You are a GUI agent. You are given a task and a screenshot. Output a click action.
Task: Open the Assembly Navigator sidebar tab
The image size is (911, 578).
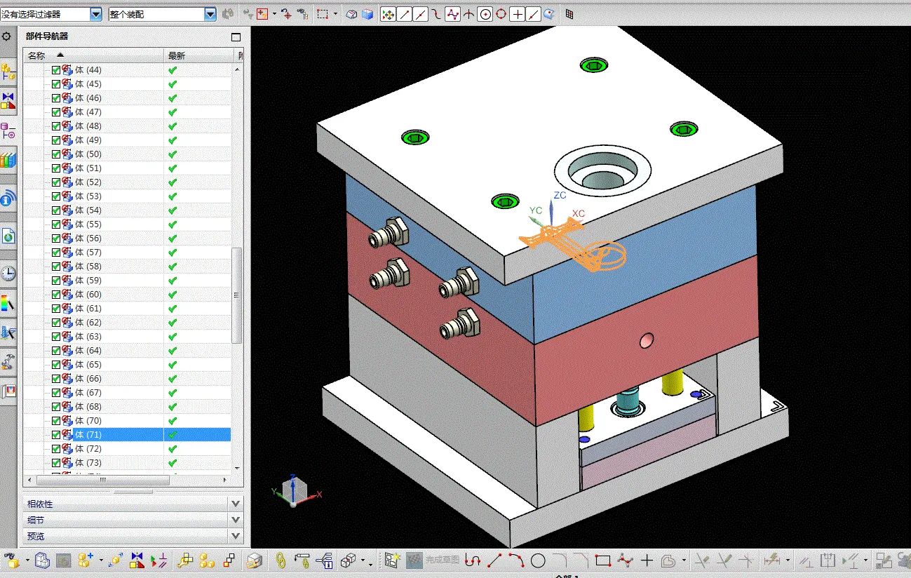[8, 71]
